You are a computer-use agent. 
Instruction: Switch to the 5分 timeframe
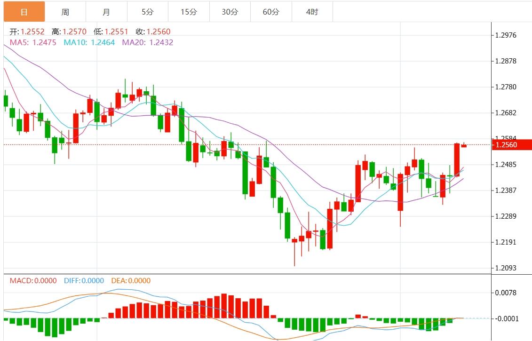[x=148, y=12]
